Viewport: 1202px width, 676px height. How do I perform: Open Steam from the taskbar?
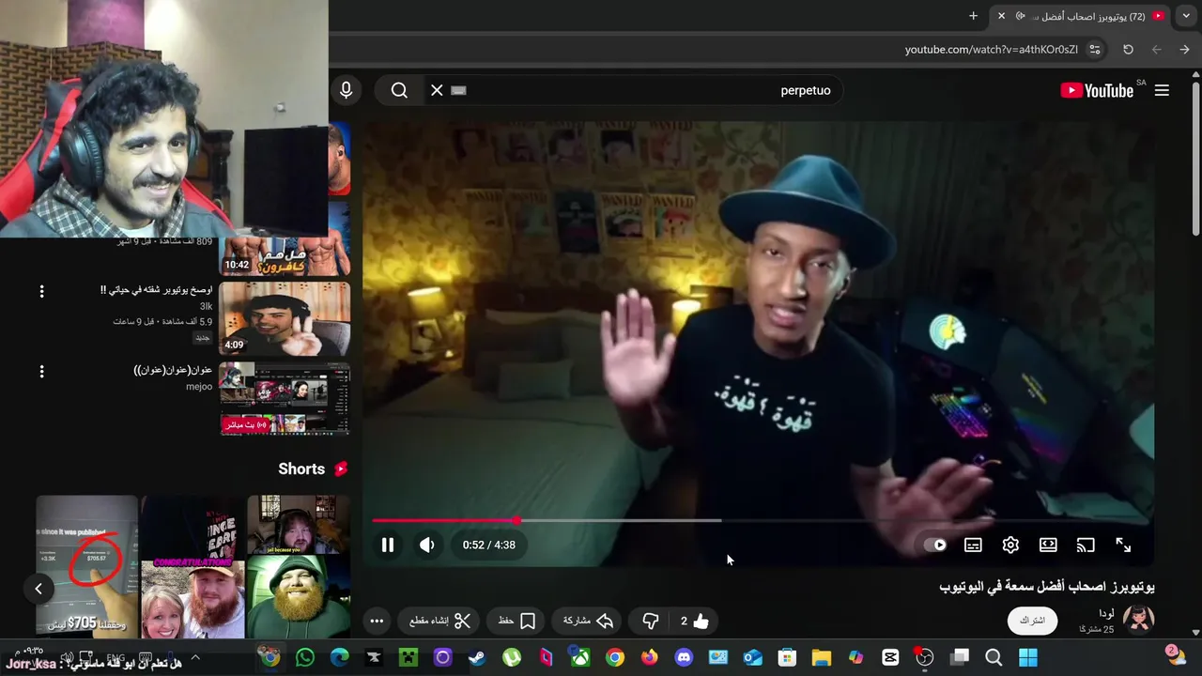click(x=477, y=657)
